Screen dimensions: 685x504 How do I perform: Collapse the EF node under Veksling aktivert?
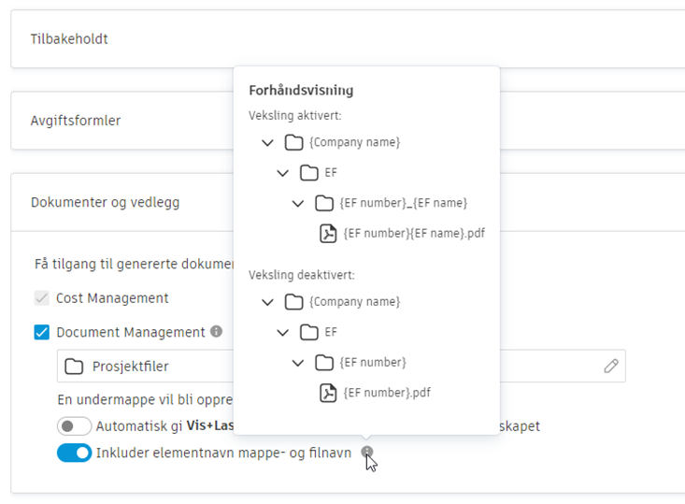(x=283, y=173)
